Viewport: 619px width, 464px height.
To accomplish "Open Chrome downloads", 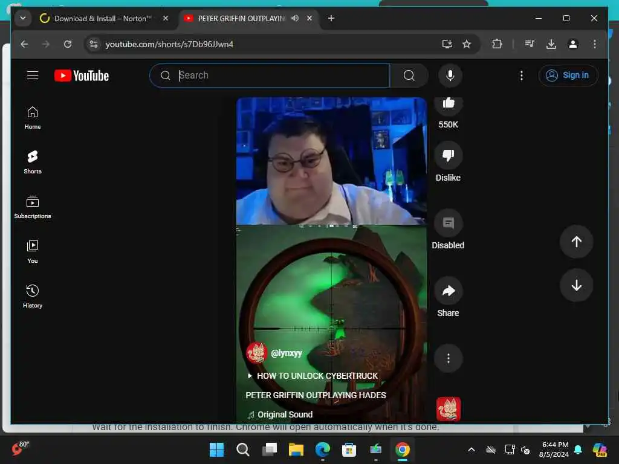I will pyautogui.click(x=551, y=43).
